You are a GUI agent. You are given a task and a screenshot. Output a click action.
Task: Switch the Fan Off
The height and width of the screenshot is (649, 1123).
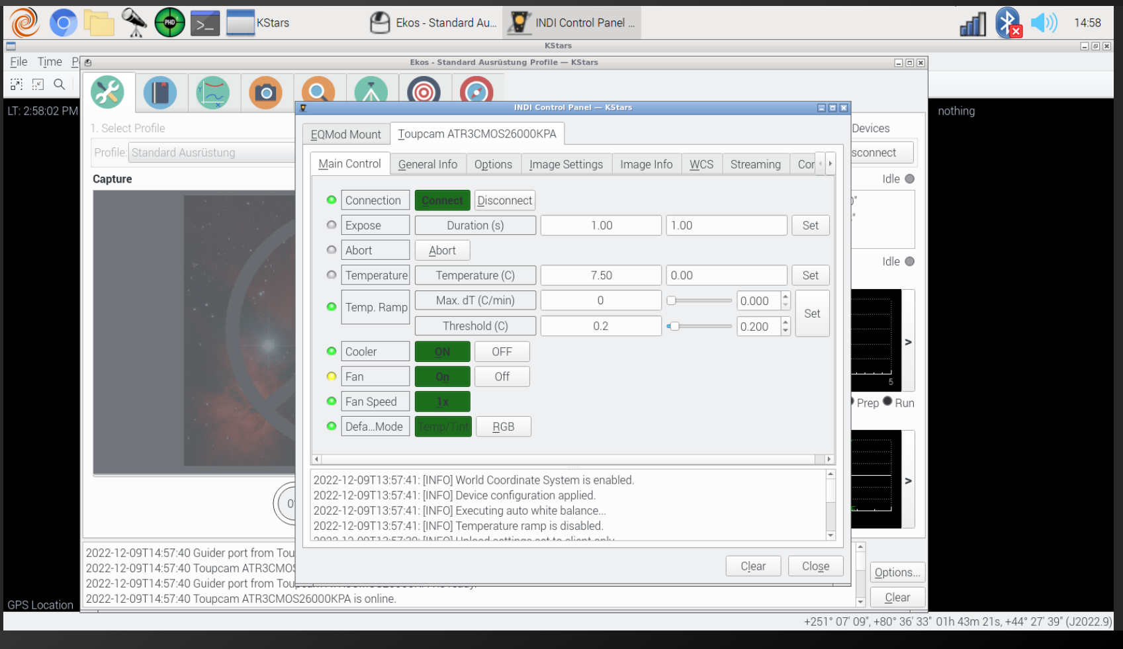[502, 376]
